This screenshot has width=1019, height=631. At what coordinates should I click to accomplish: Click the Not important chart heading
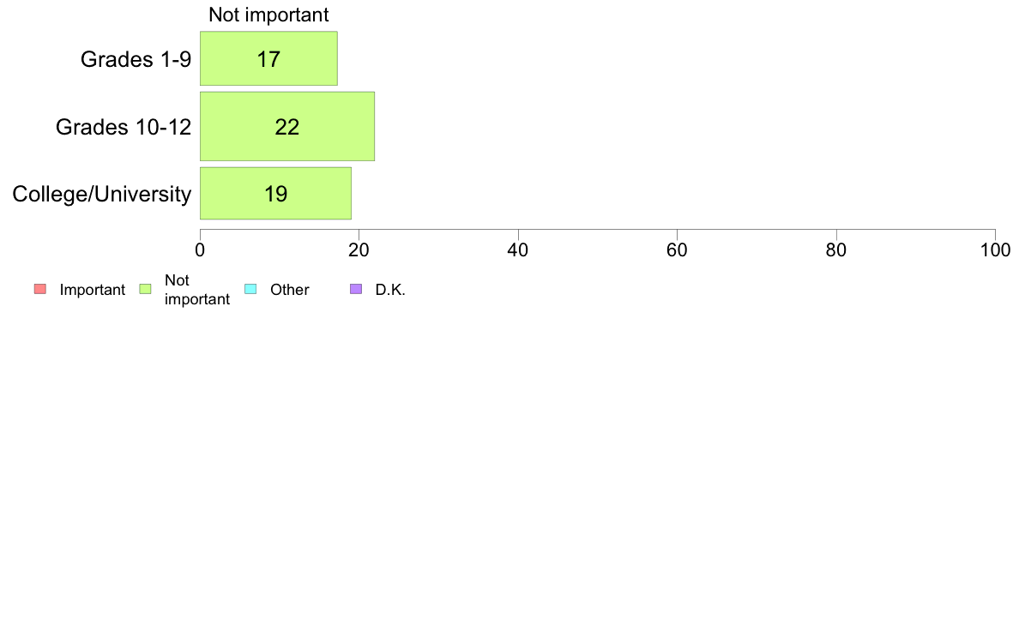click(x=268, y=15)
